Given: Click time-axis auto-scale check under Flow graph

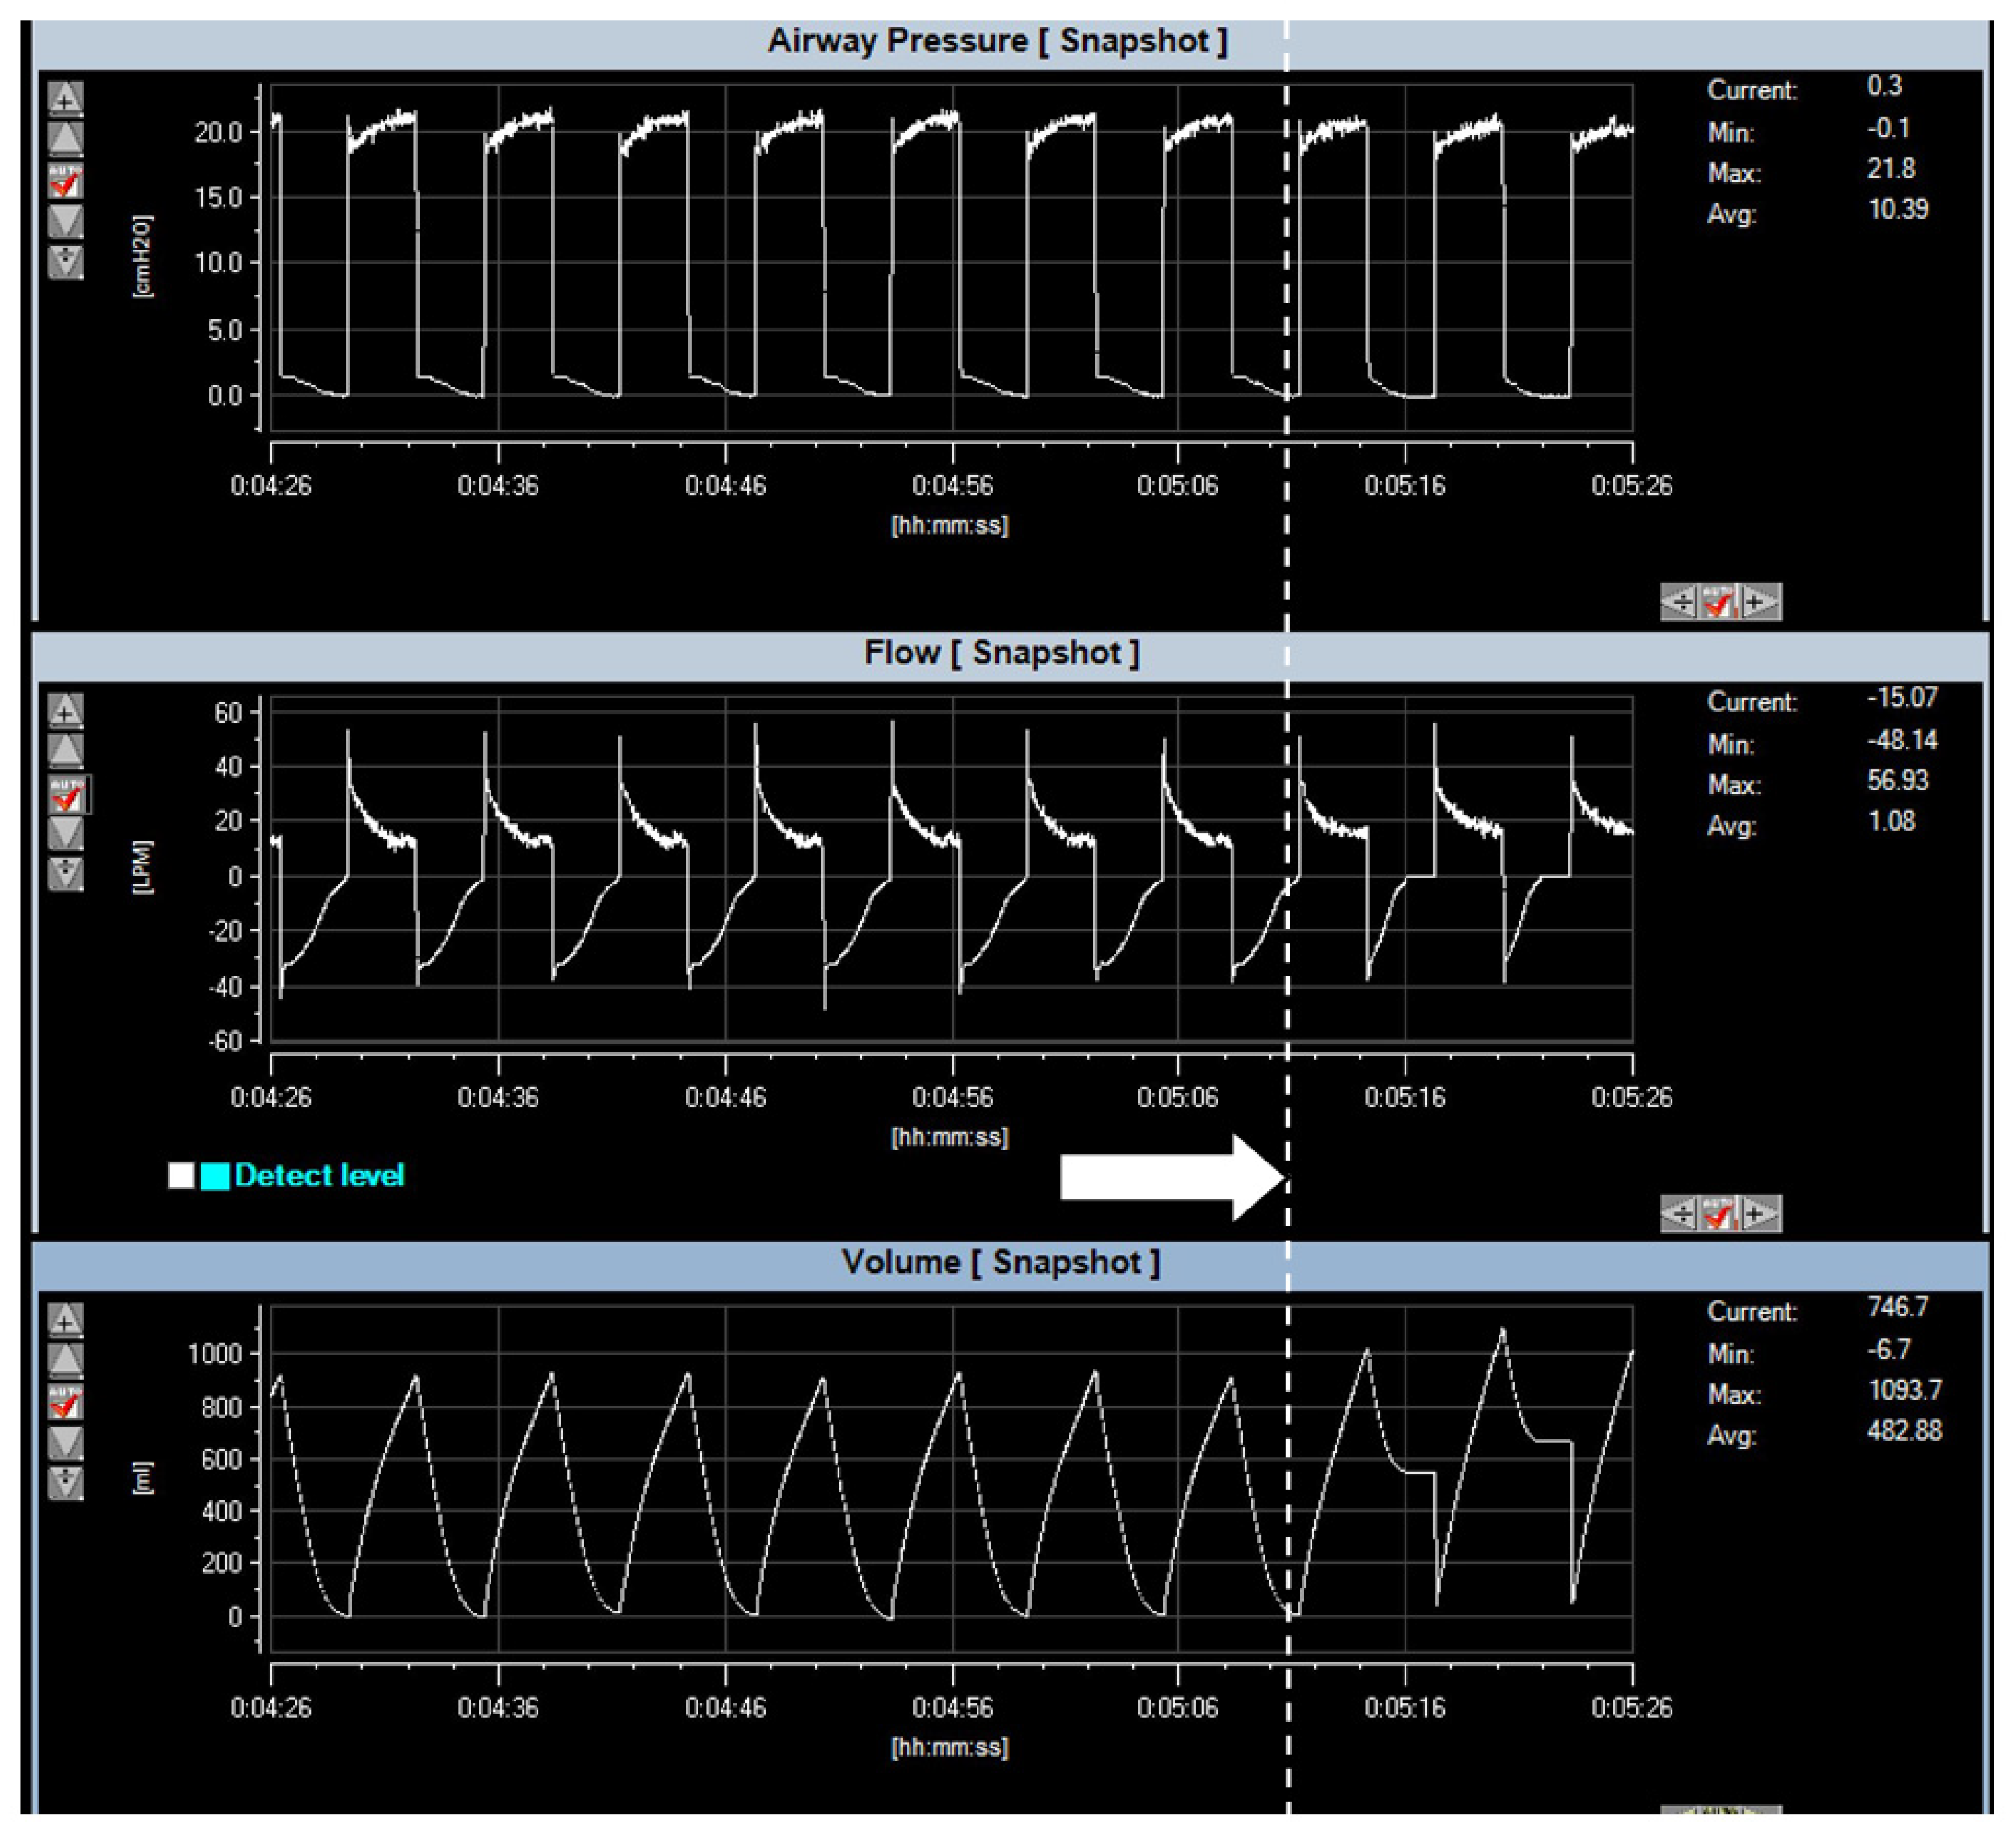Looking at the screenshot, I should [1719, 1214].
